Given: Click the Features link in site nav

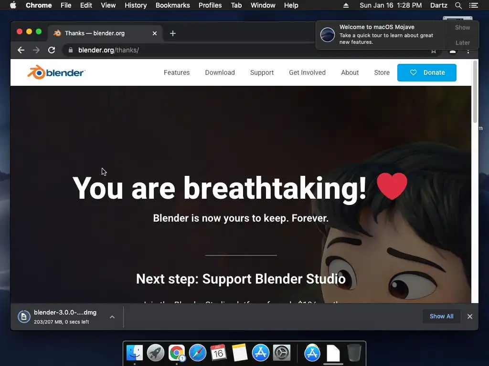Looking at the screenshot, I should point(177,72).
